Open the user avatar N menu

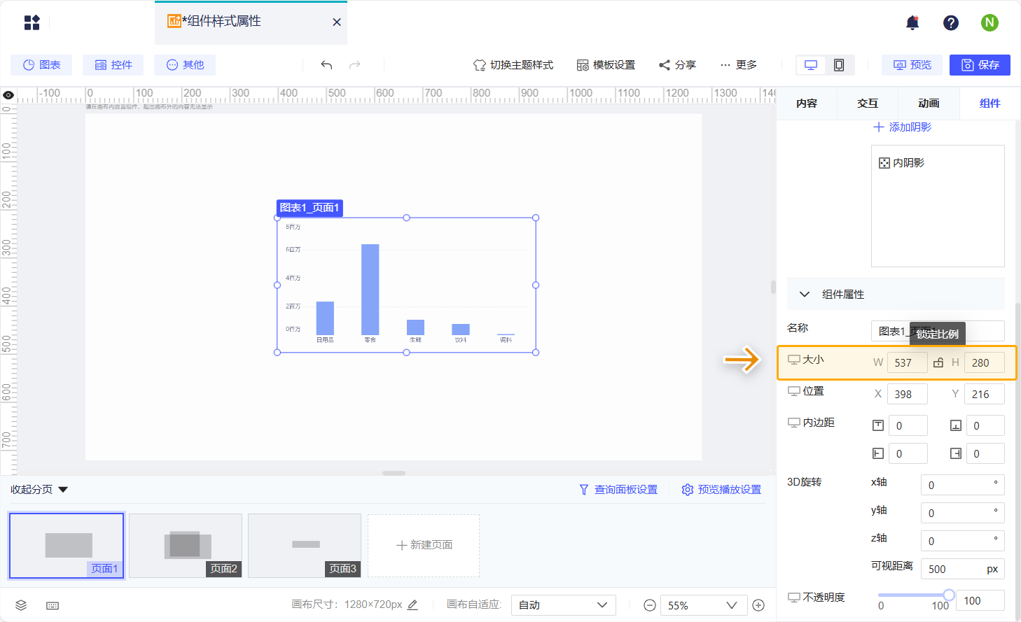(989, 22)
